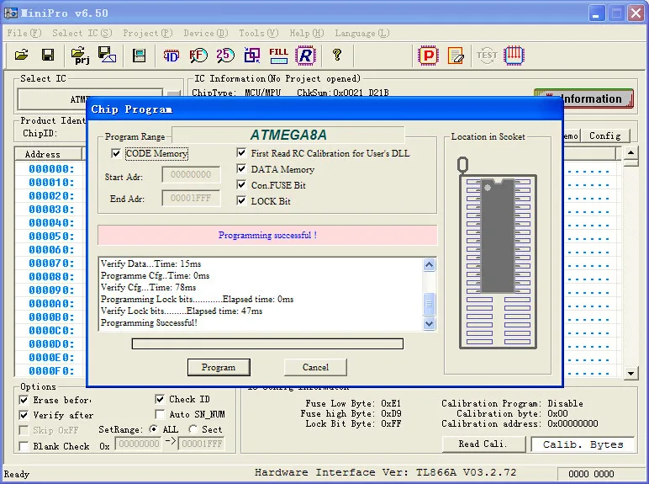Open the Device menu

pos(206,33)
